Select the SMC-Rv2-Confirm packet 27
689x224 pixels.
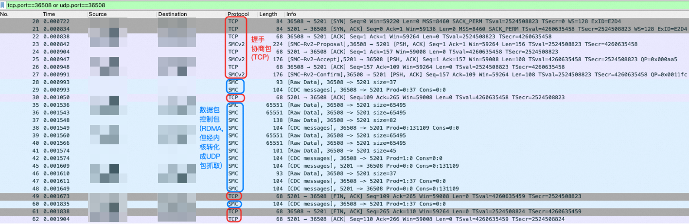(344, 74)
